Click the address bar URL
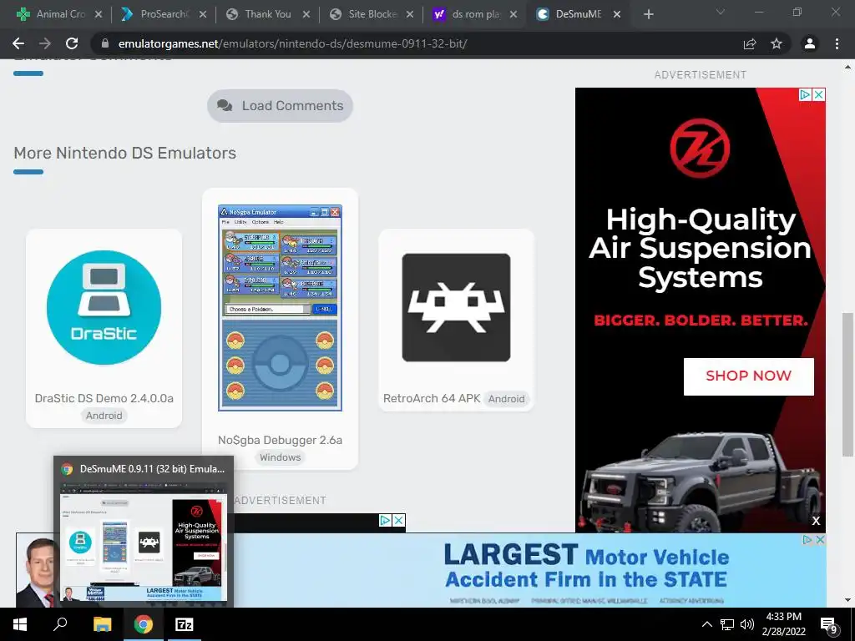Screen dimensions: 855x641 (x=292, y=43)
